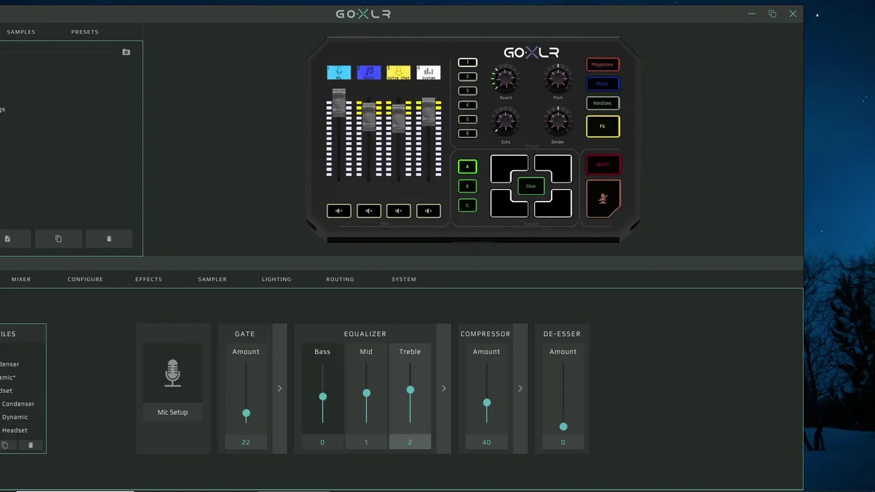Select sampler bank A

(468, 167)
